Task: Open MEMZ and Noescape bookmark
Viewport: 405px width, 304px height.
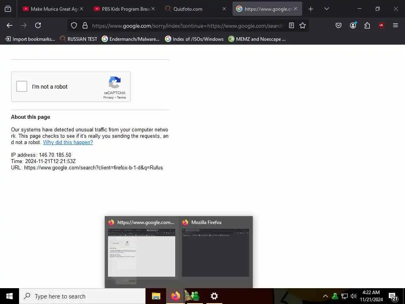Action: (257, 39)
